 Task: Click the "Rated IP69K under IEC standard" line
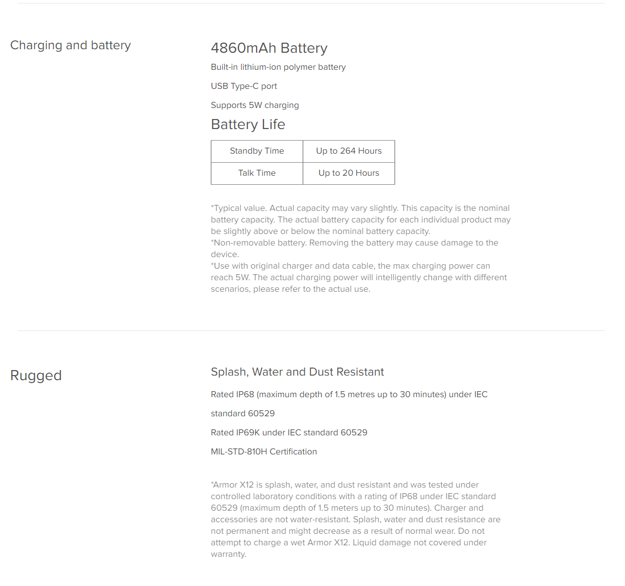289,433
